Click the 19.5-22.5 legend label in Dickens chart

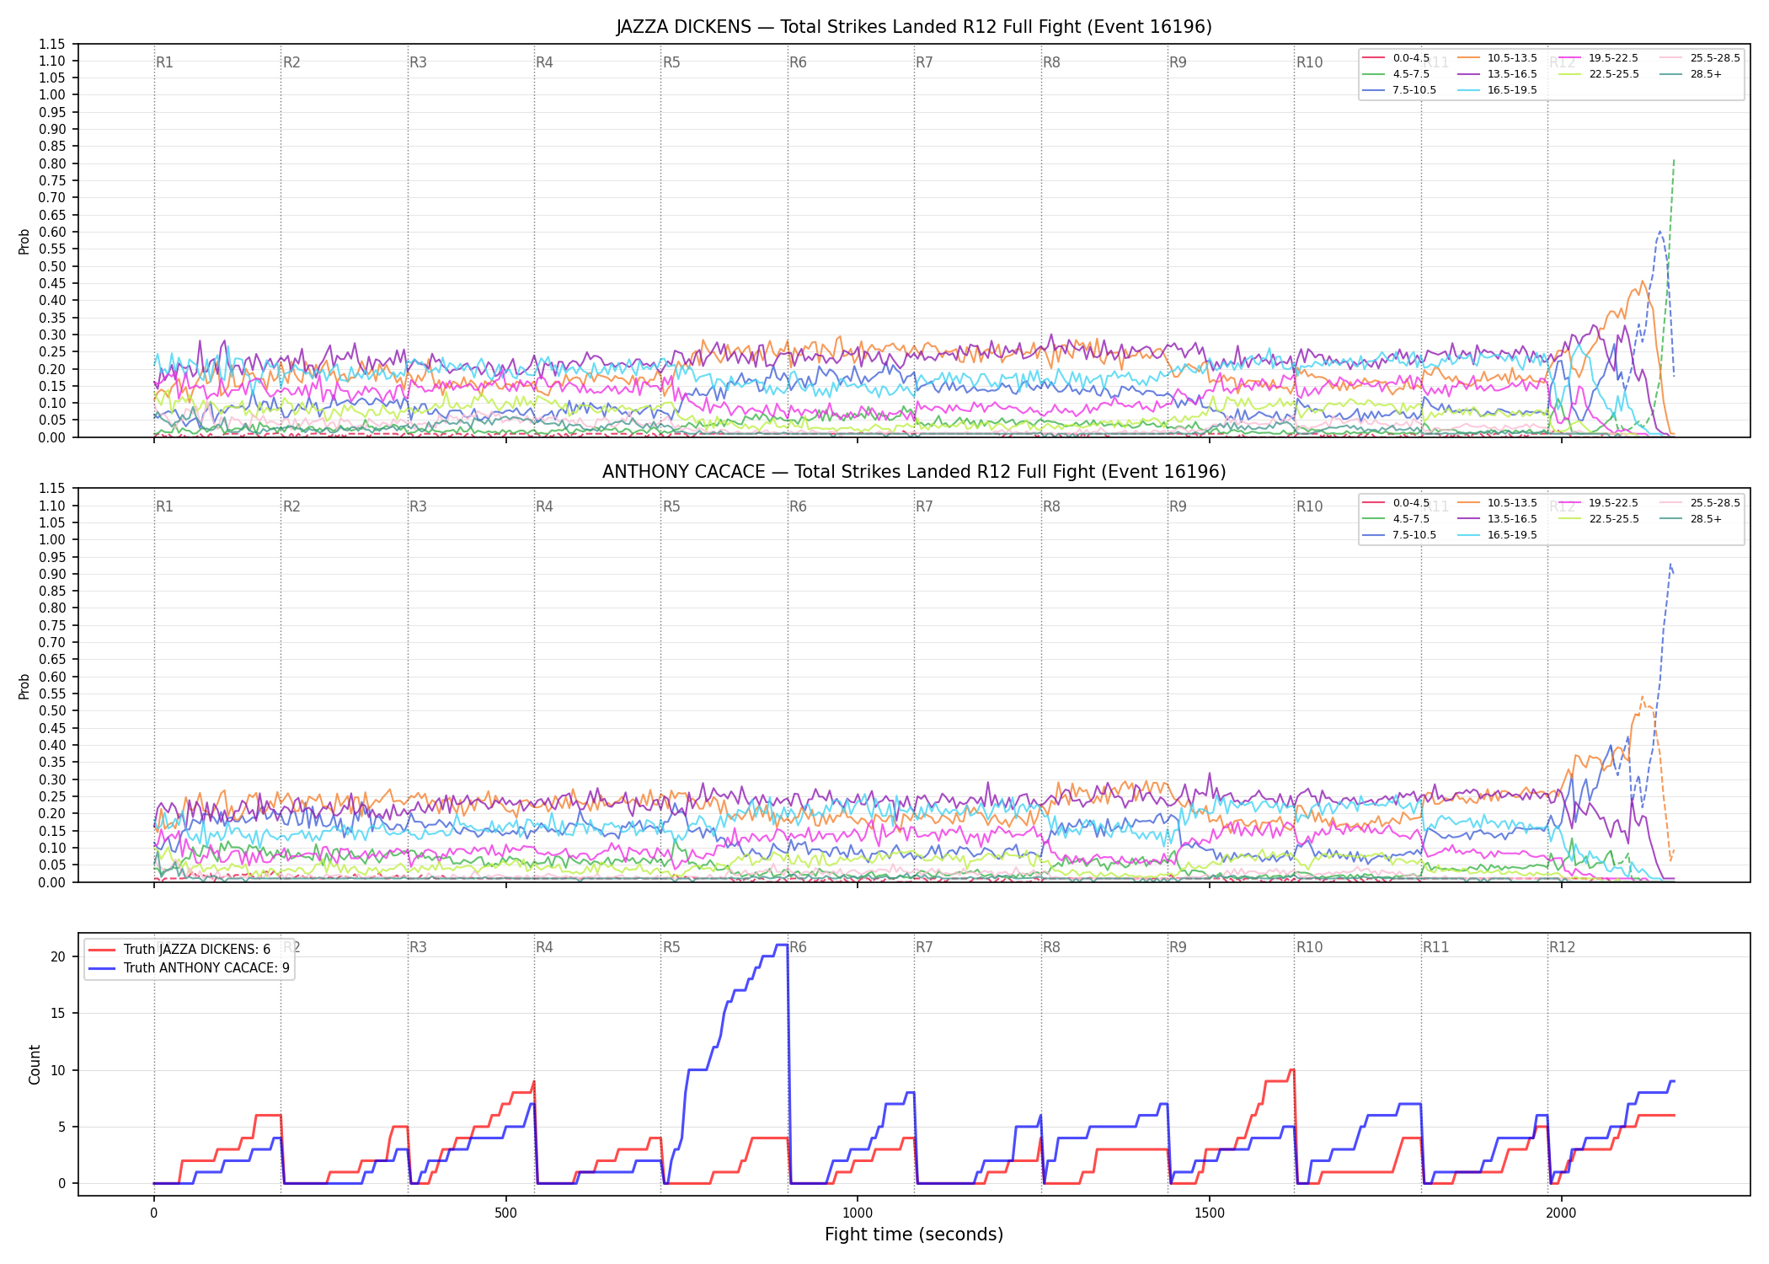[1614, 58]
